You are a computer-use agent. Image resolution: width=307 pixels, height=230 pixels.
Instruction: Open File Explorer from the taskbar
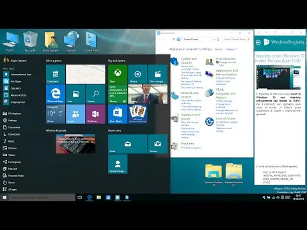point(98,197)
